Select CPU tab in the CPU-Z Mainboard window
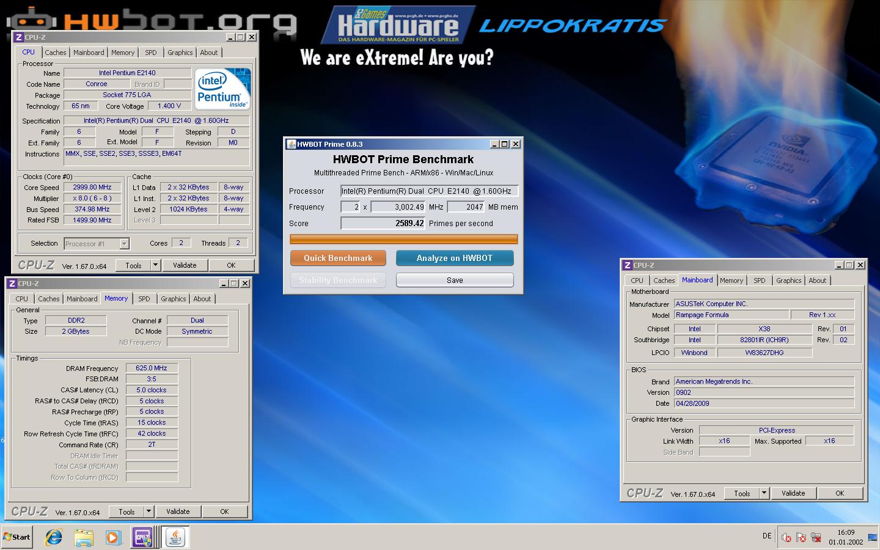Screen dimensions: 880x550 pyautogui.click(x=637, y=280)
